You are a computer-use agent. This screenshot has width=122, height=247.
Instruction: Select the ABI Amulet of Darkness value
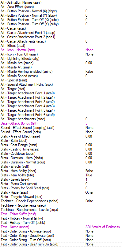point(103,227)
